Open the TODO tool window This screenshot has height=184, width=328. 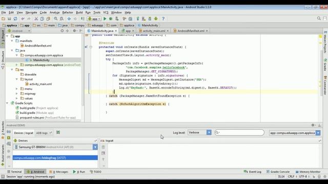click(96, 172)
